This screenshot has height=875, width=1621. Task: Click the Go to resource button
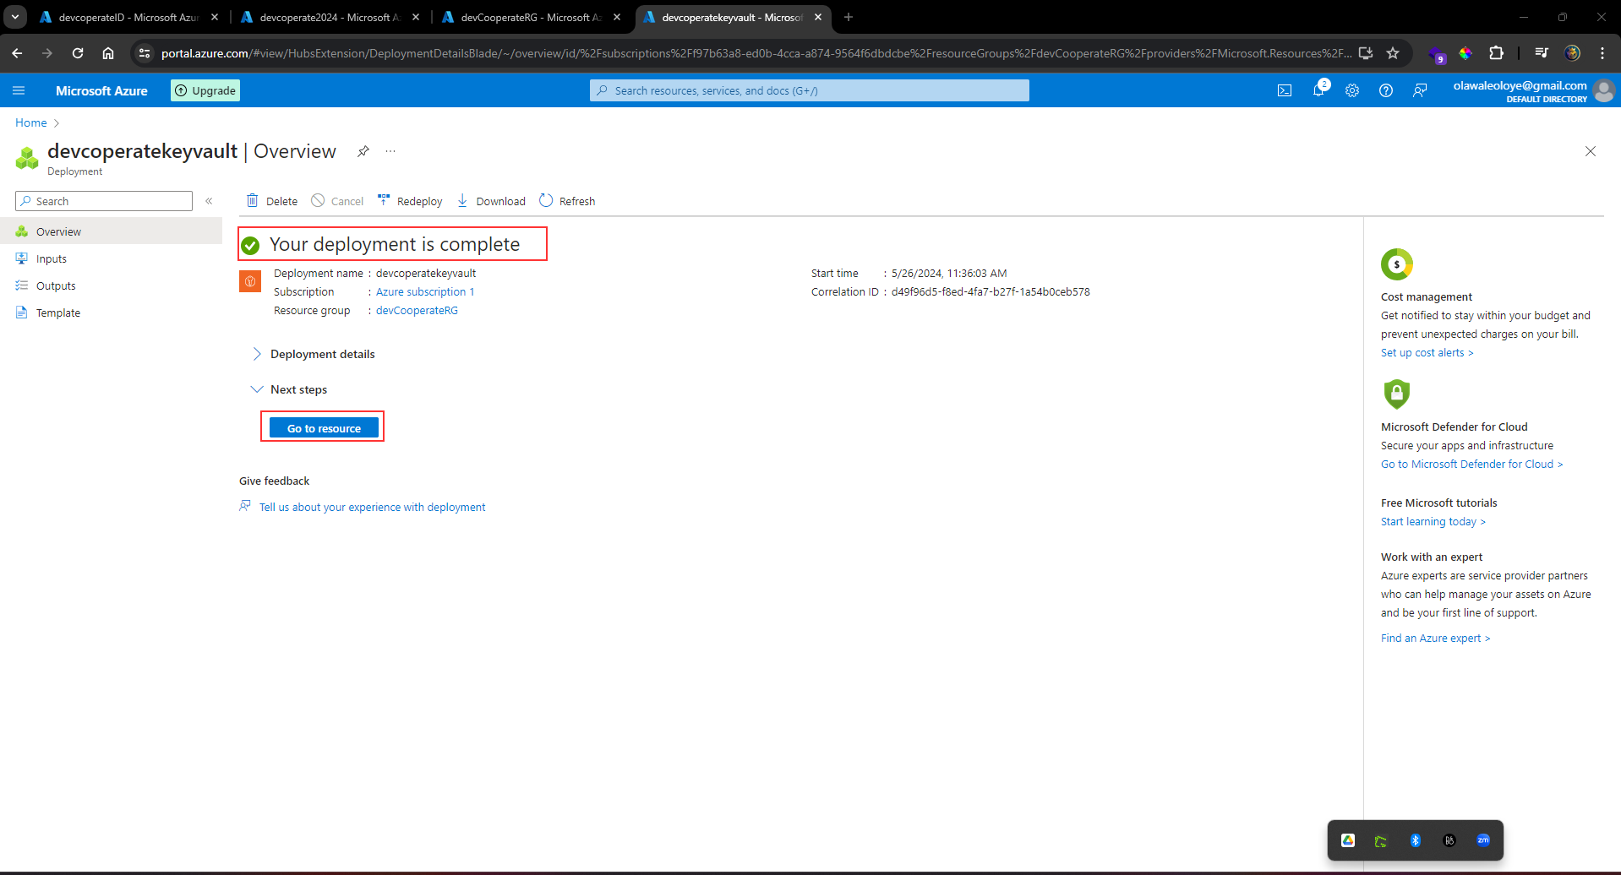pyautogui.click(x=324, y=428)
